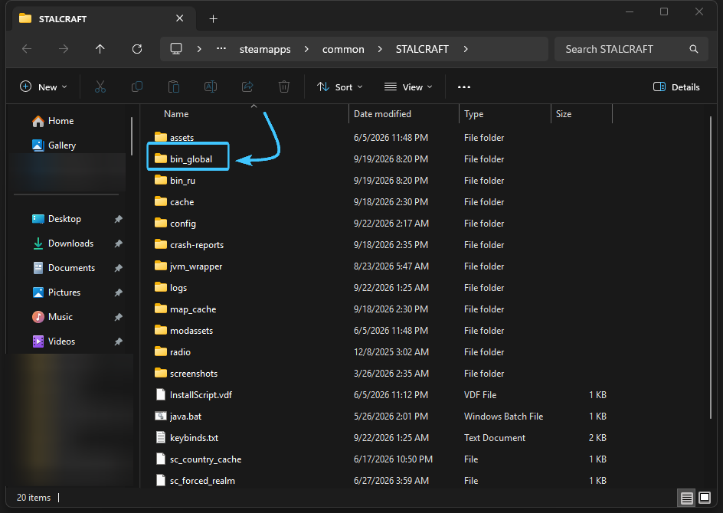This screenshot has height=513, width=723.
Task: Unpin Downloads from quick access
Action: pyautogui.click(x=119, y=243)
